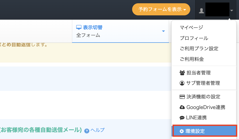
Task: Click the speech bubble icon for LINE連携
Action: point(182,118)
